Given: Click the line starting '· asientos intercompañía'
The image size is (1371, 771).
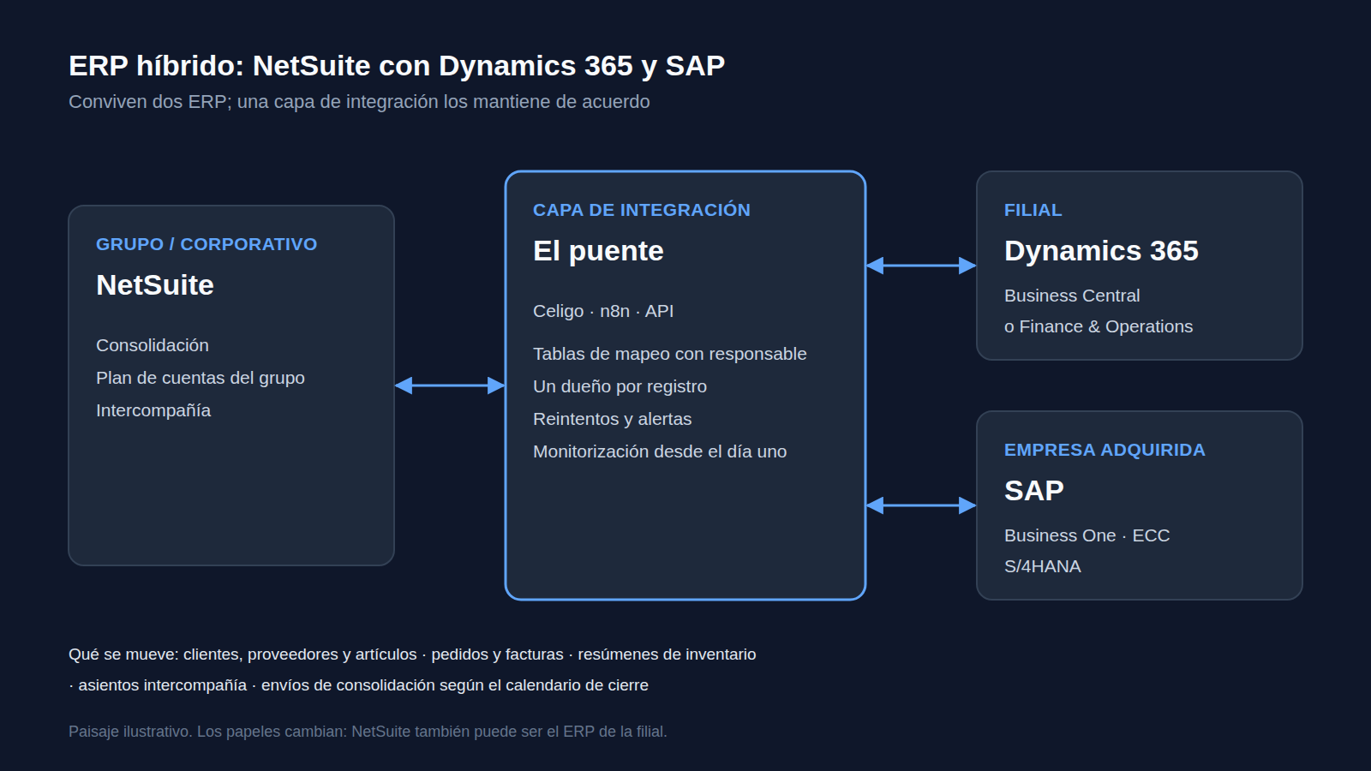Looking at the screenshot, I should 358,685.
